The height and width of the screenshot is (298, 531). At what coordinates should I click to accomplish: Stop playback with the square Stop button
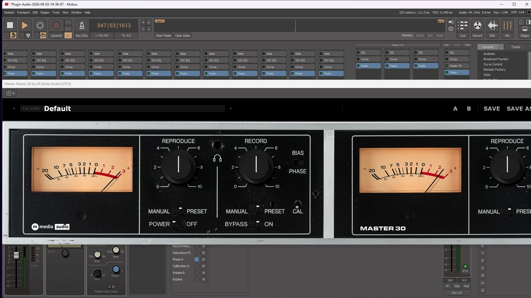tap(10, 25)
